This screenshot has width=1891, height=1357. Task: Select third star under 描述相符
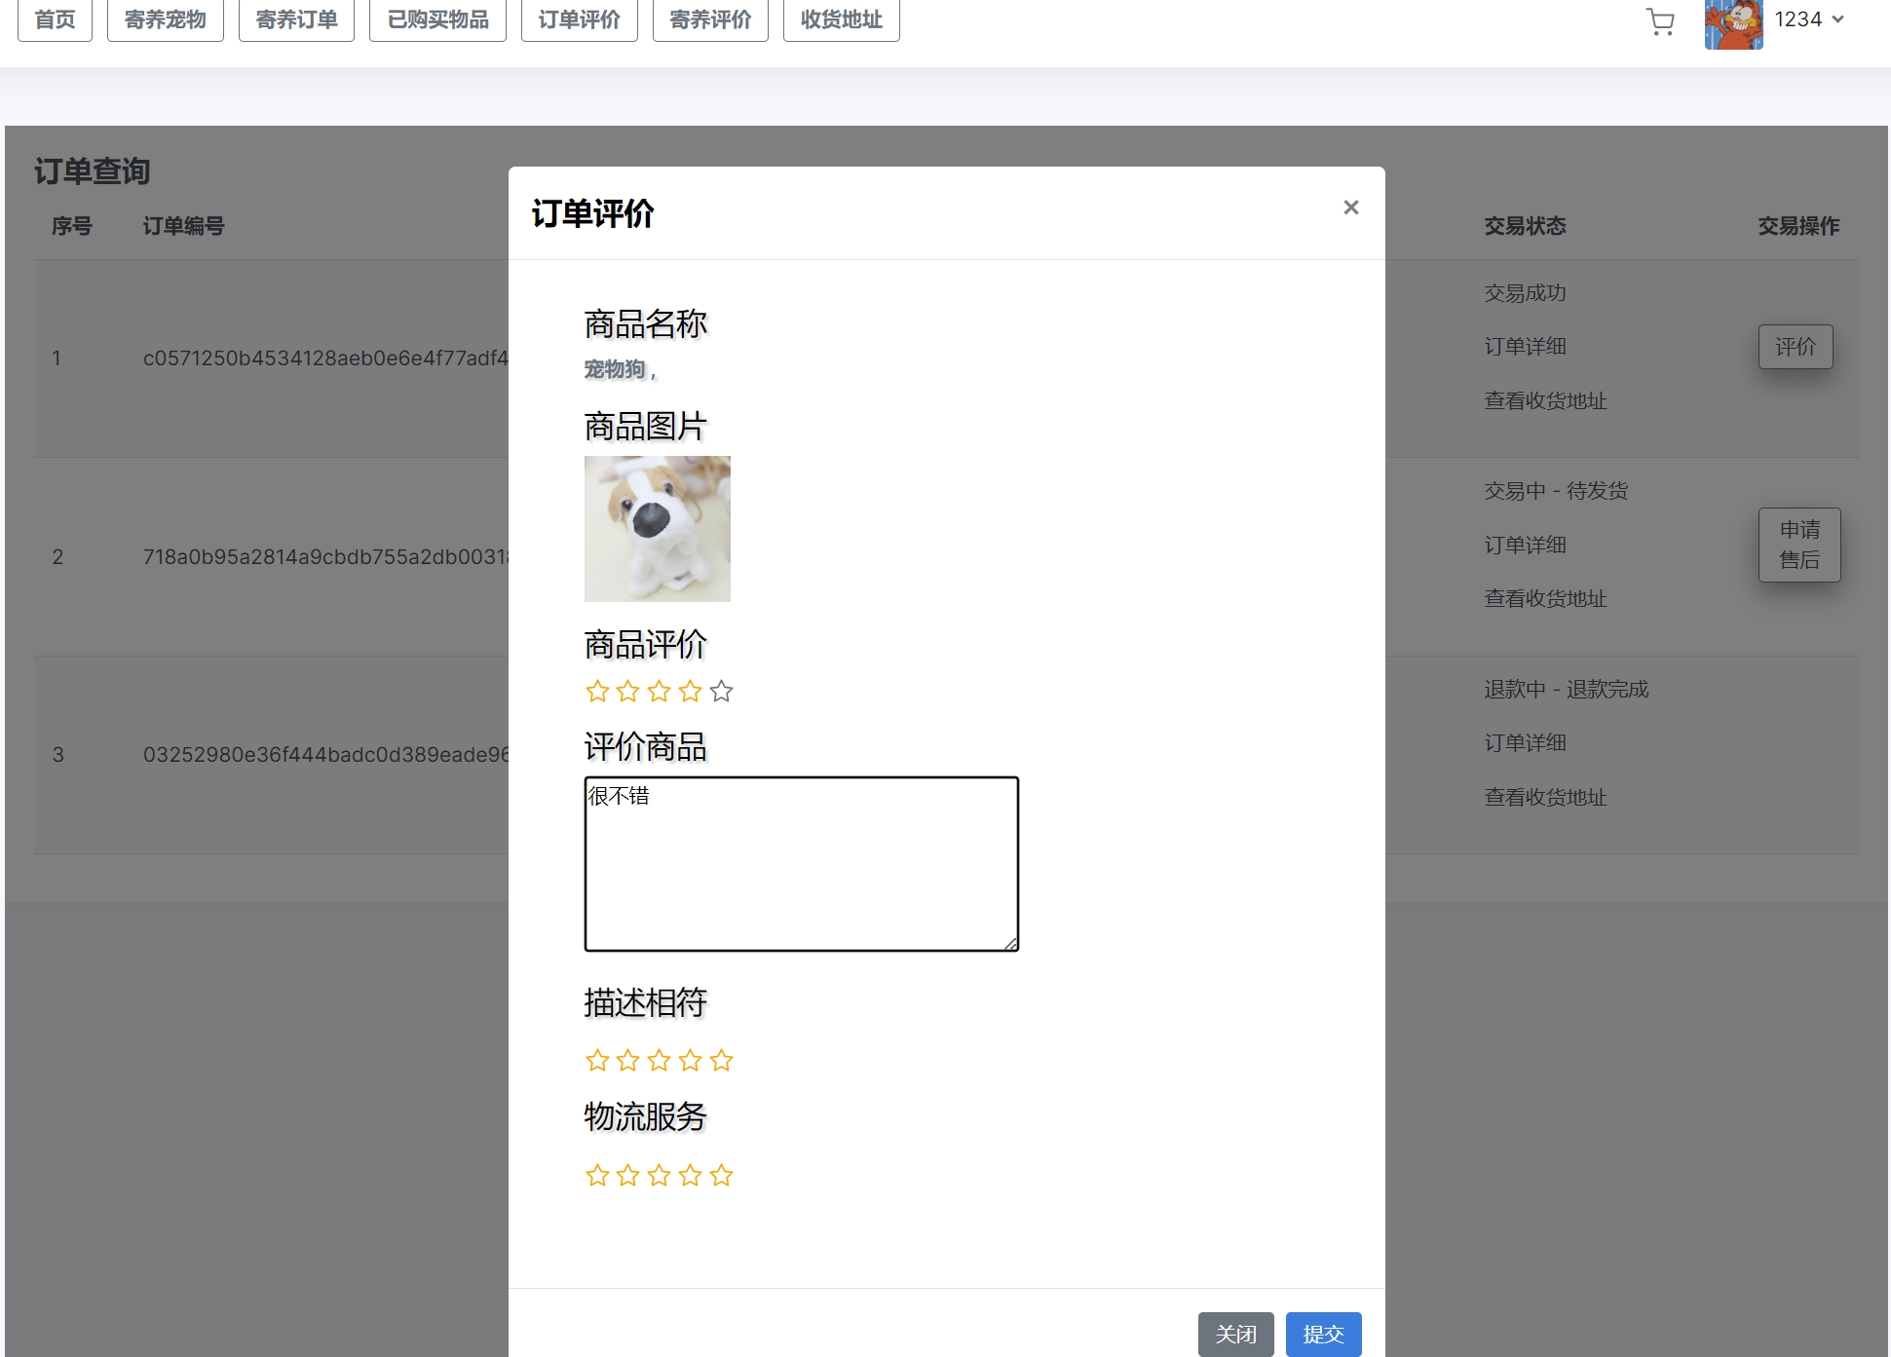[x=660, y=1061]
